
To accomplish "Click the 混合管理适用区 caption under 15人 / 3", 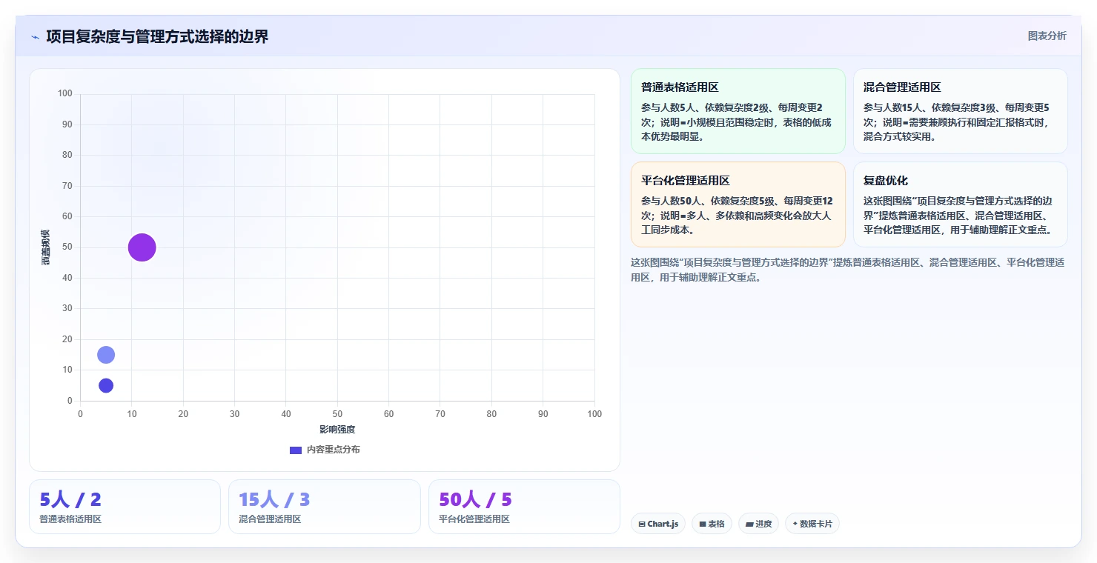I will (270, 519).
